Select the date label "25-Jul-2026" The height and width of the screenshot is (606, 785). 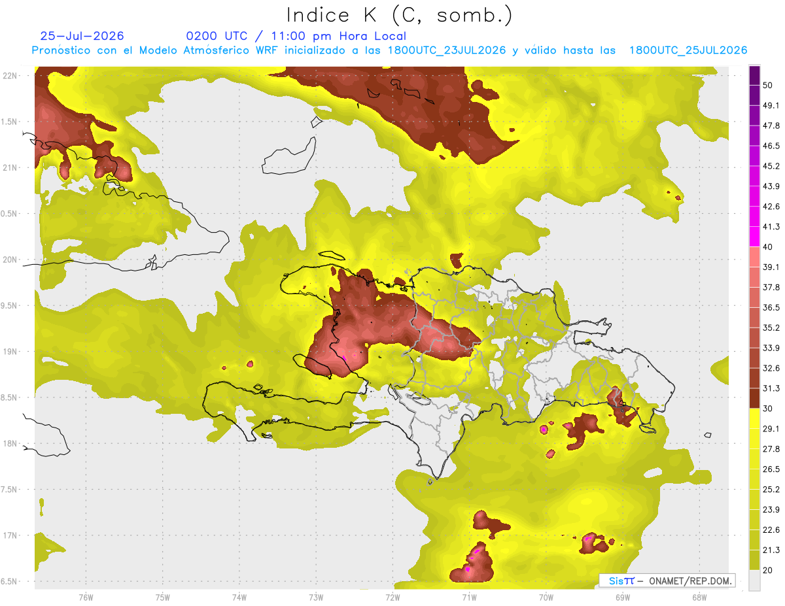82,36
